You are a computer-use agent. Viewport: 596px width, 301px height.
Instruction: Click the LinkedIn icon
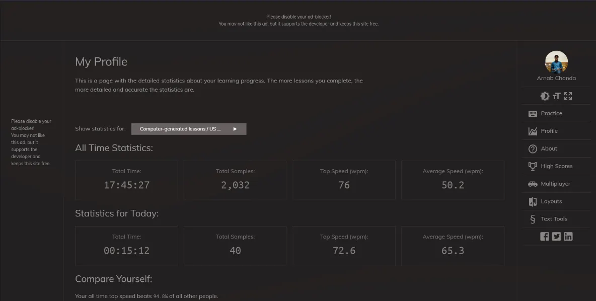click(x=568, y=236)
